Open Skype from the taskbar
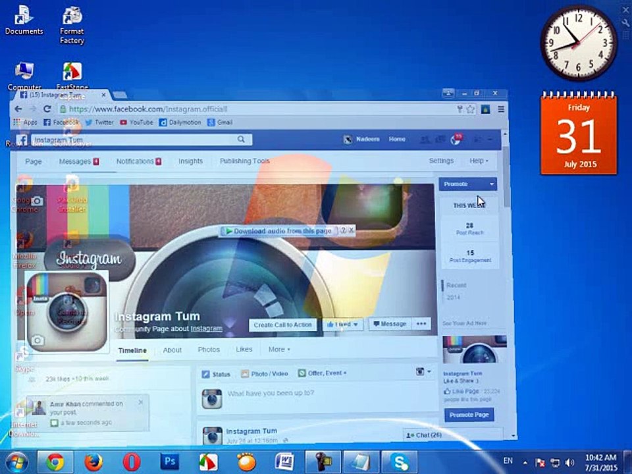632x474 pixels. pos(400,462)
